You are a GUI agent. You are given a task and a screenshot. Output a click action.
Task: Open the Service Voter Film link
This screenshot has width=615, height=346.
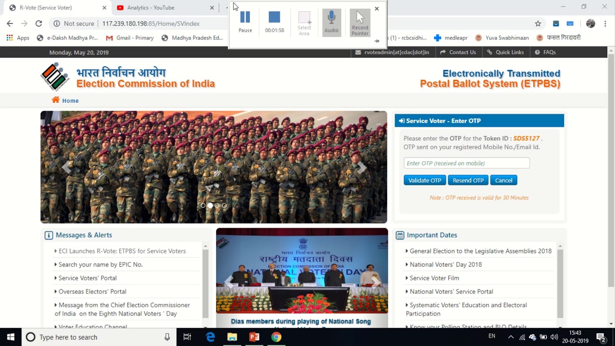[434, 278]
